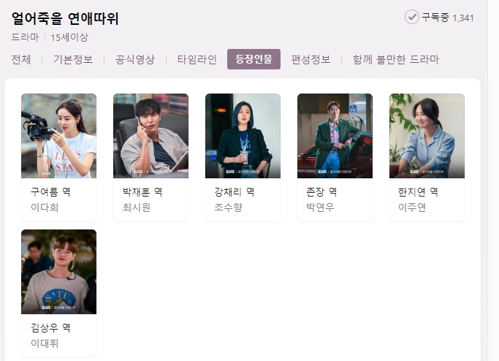Switch to the 전체 tab
Viewport: 499px width, 361px height.
pos(21,59)
